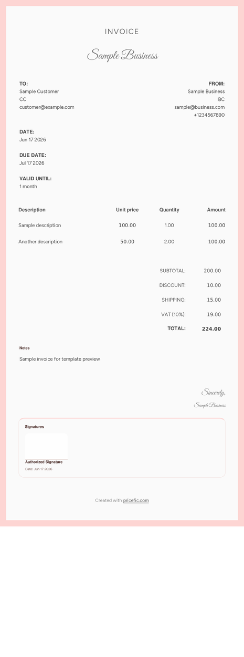Click the phone number +1234567890
The image size is (244, 657).
[x=209, y=115]
